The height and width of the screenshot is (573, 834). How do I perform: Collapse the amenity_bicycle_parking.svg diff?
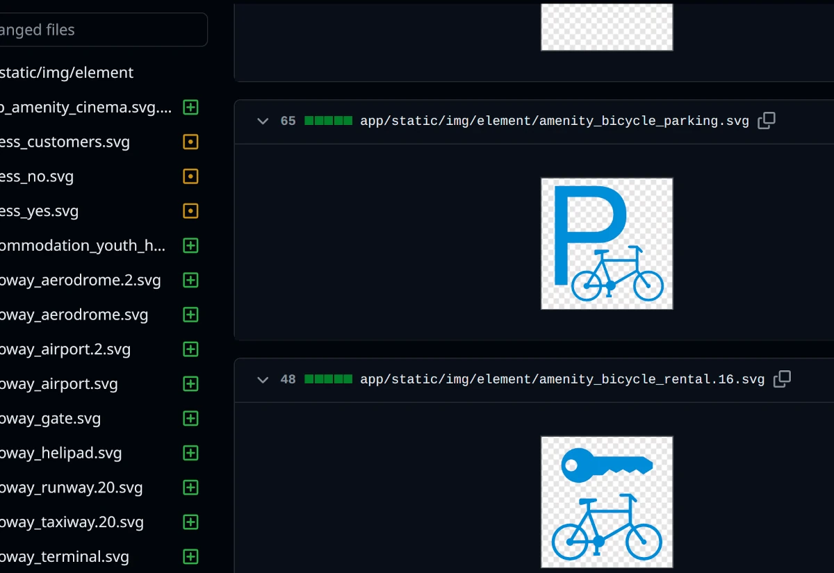[x=263, y=122]
